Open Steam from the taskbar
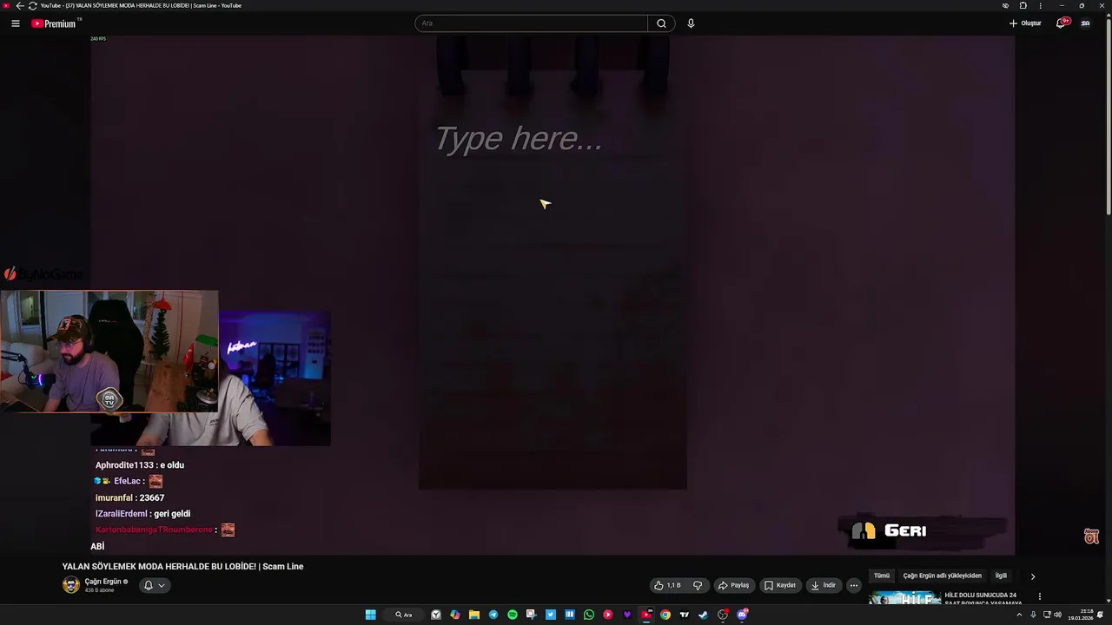 click(x=703, y=615)
